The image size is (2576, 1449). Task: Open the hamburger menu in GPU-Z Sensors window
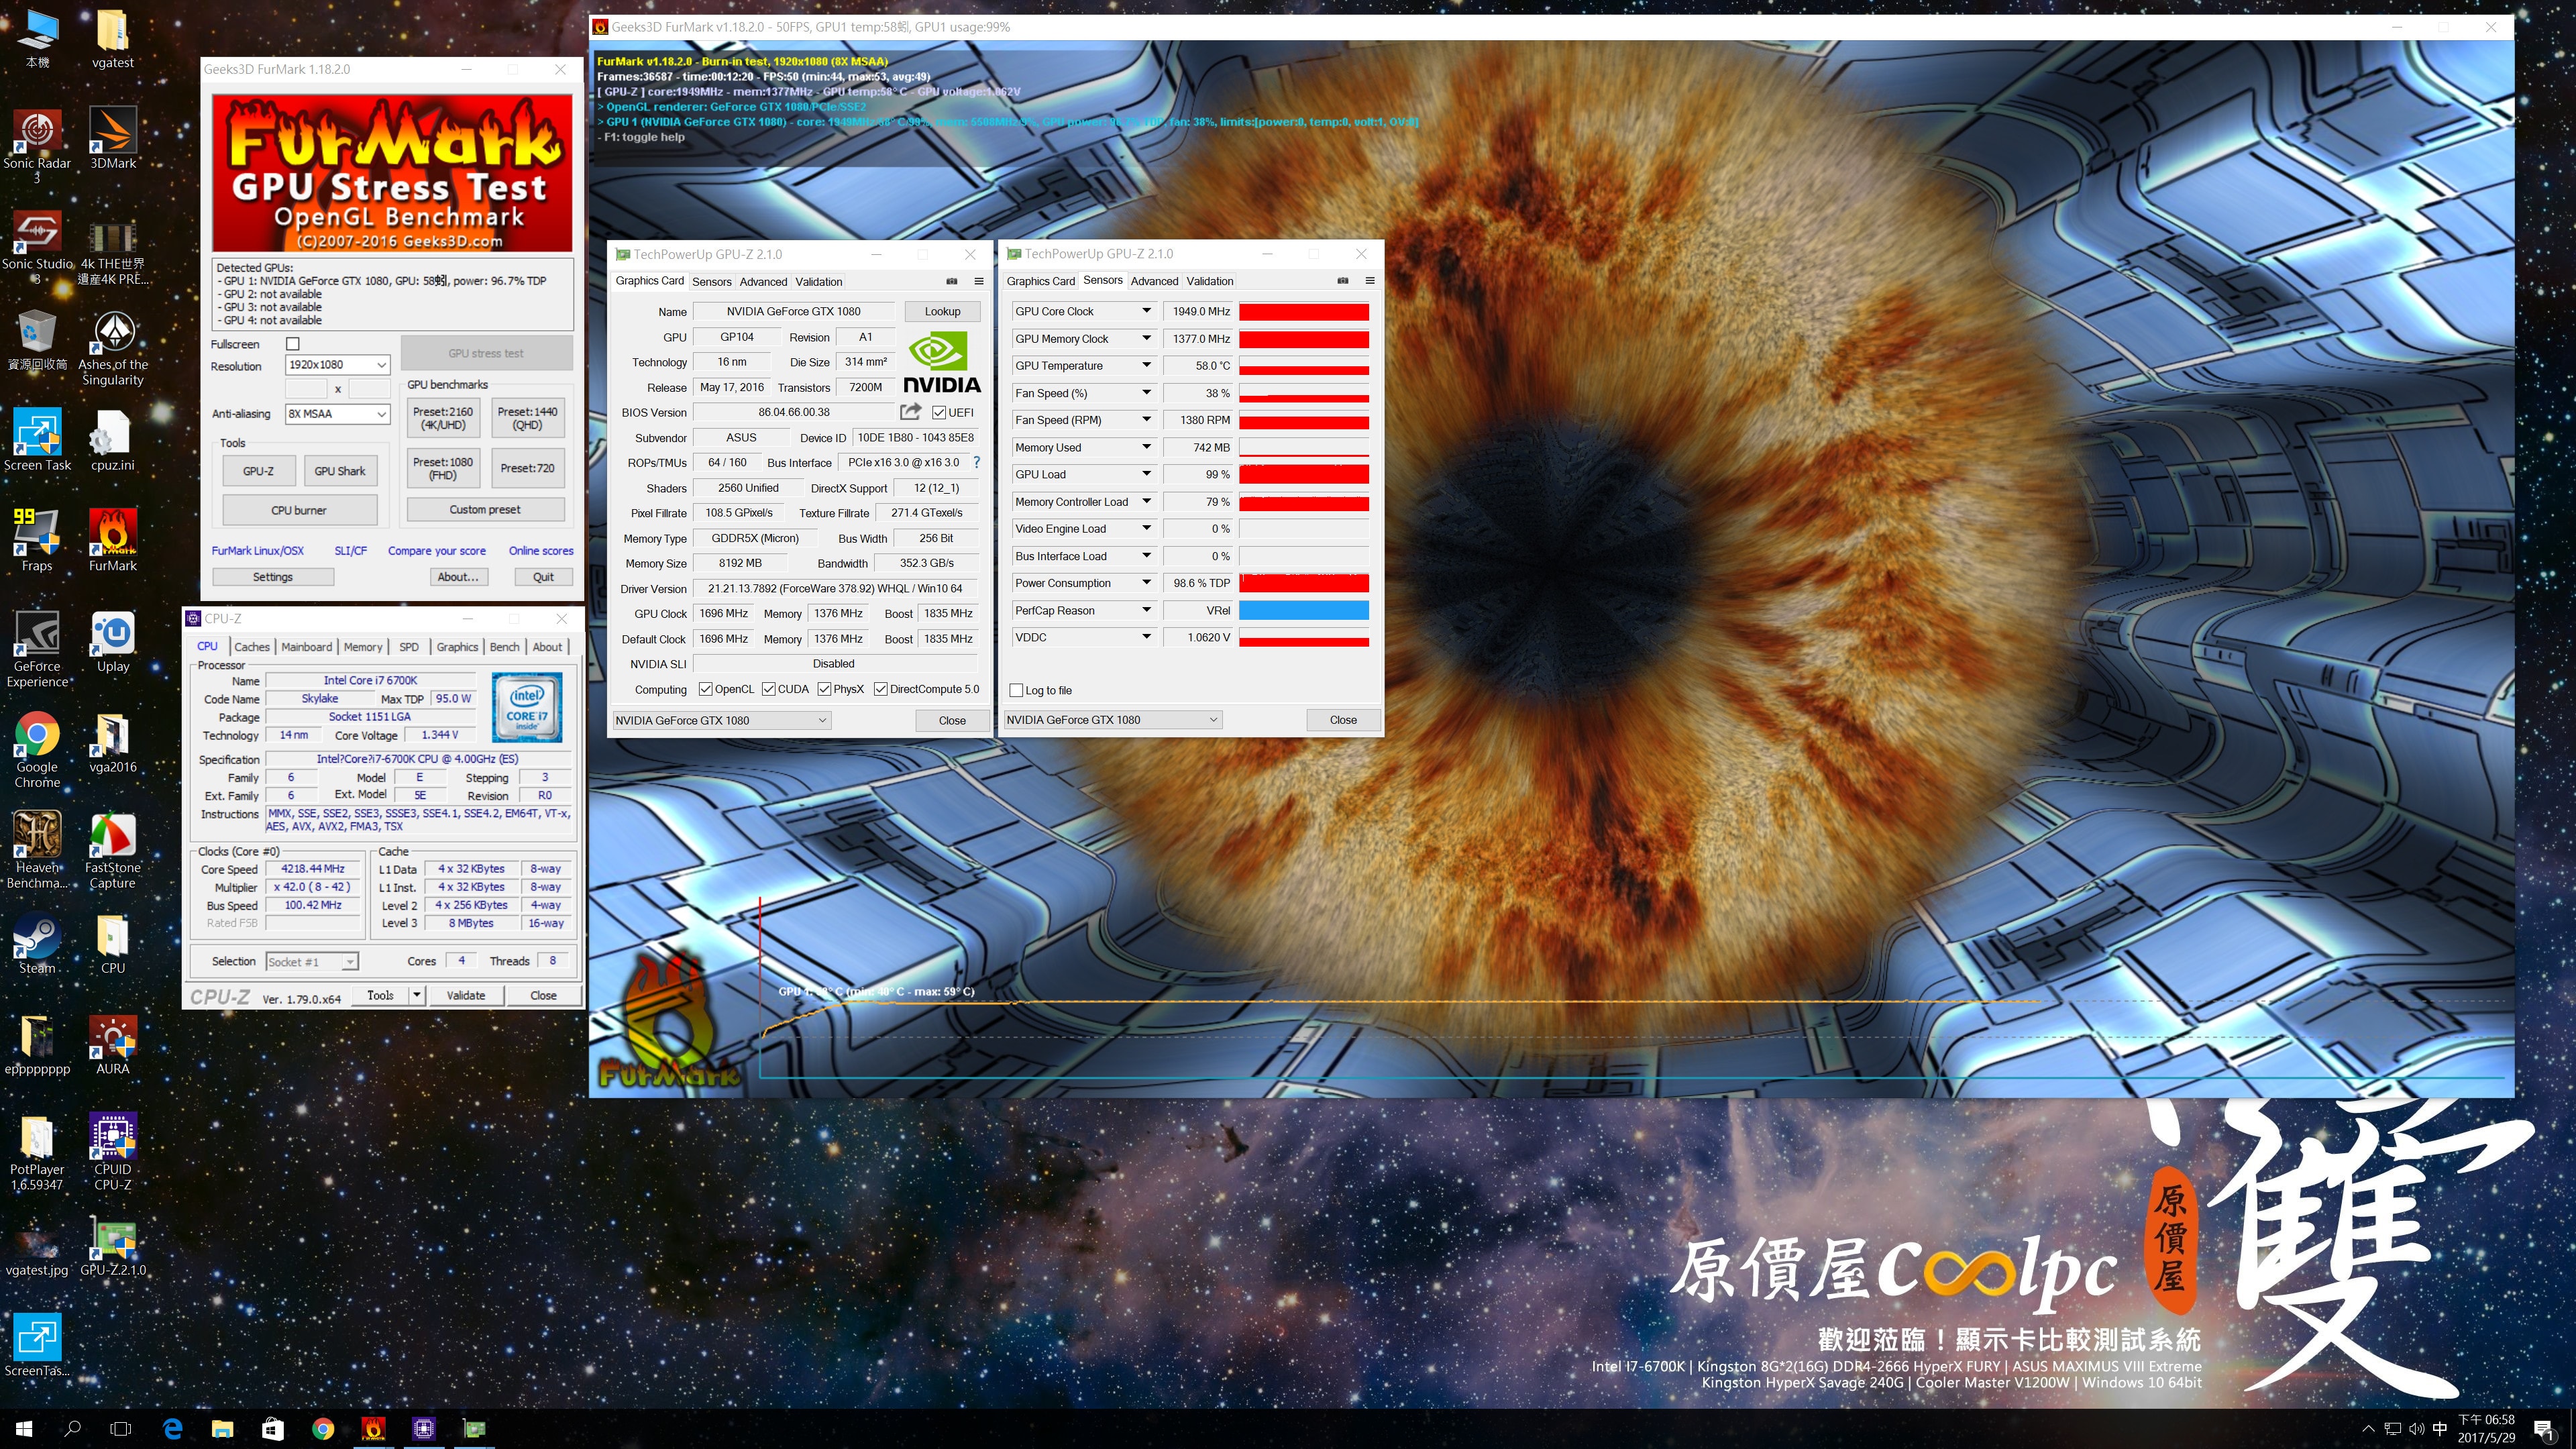[1370, 281]
